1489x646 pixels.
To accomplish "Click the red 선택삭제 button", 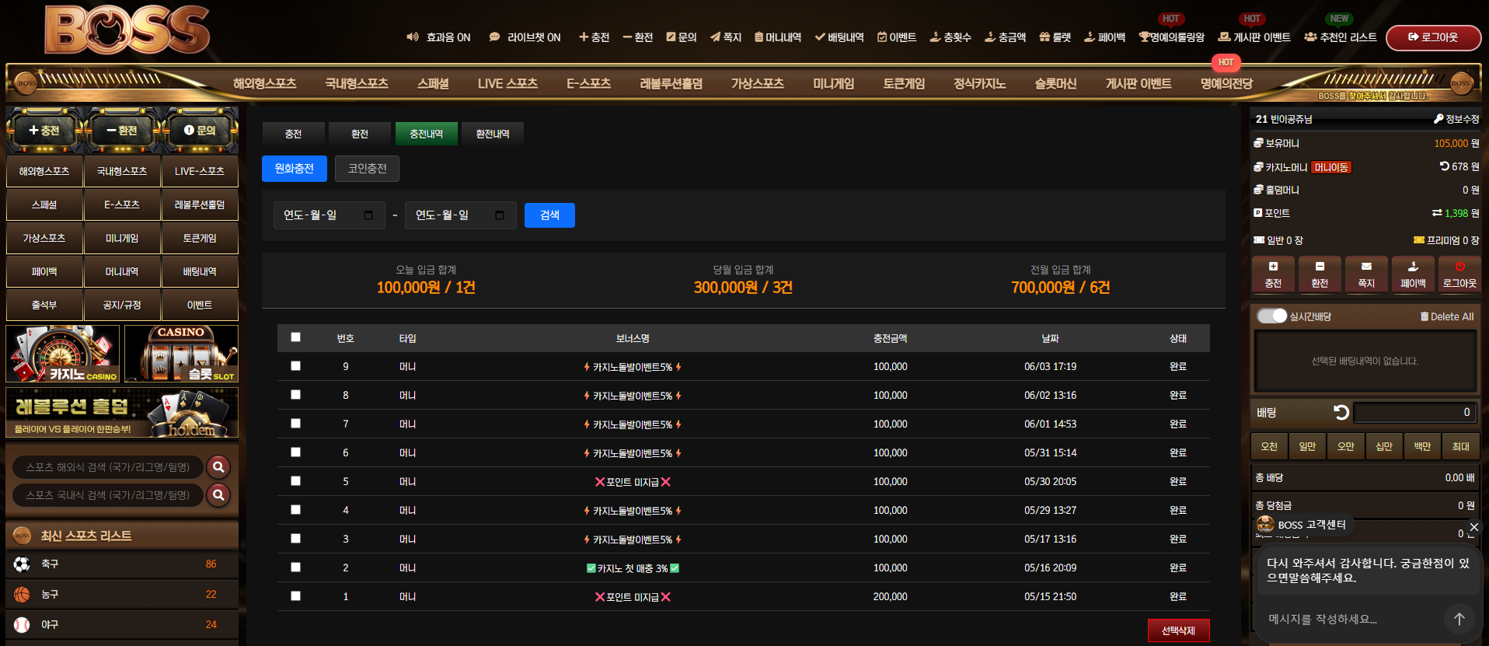I will coord(1178,630).
